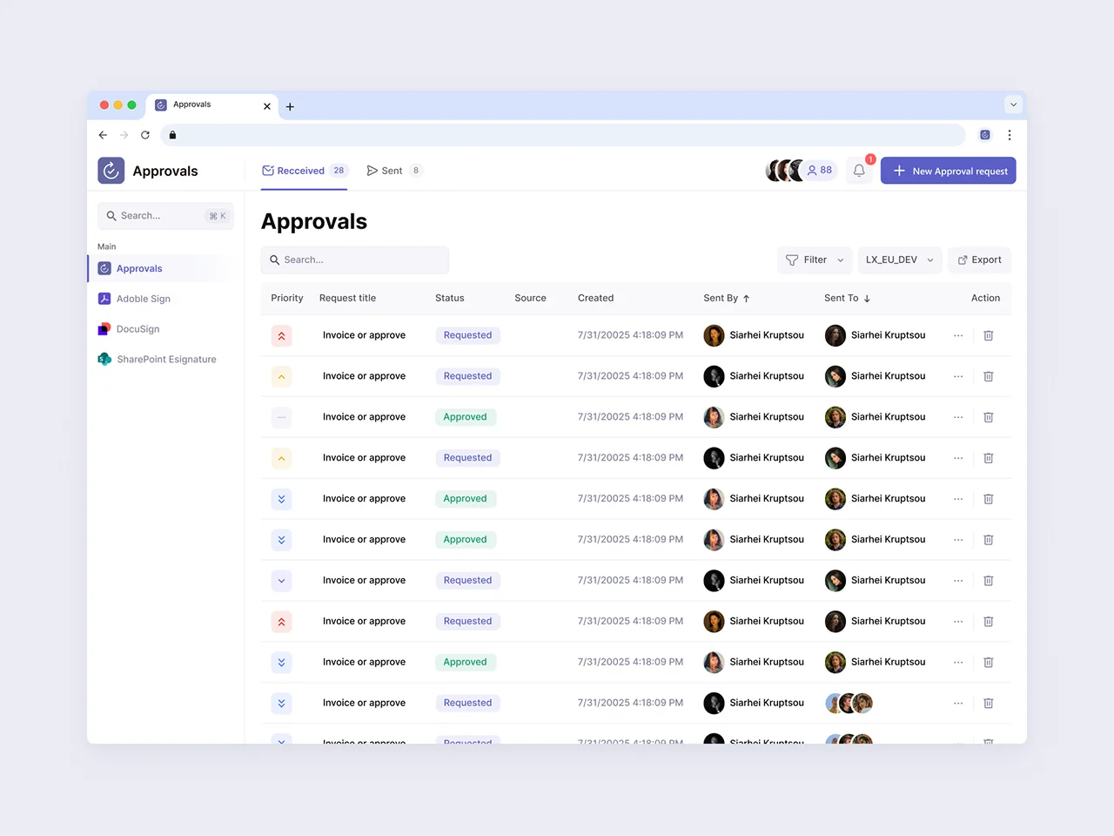Open DocuSign from the sidebar
This screenshot has height=836, width=1114.
(139, 328)
